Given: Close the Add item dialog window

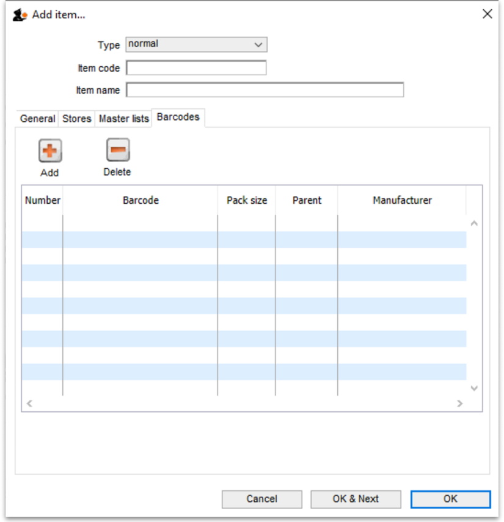Looking at the screenshot, I should pos(487,14).
